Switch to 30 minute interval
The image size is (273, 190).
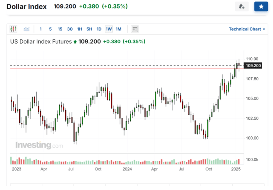coord(70,29)
